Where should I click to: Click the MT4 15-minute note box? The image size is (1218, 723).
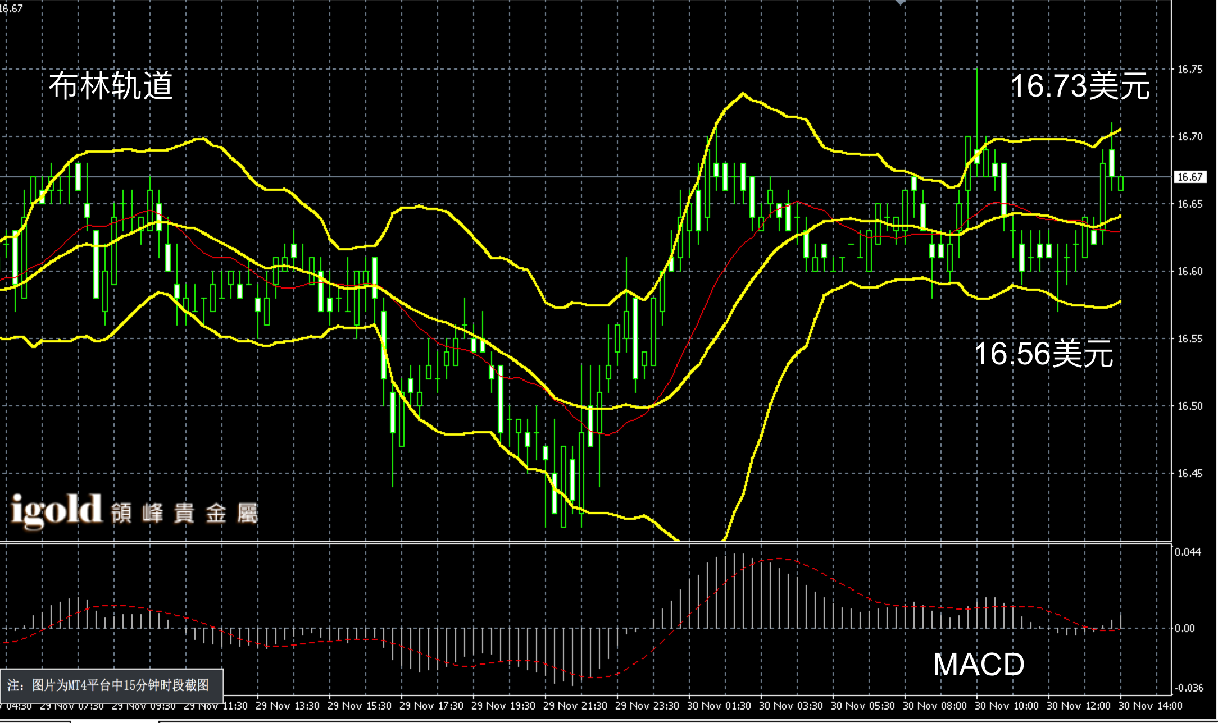111,685
